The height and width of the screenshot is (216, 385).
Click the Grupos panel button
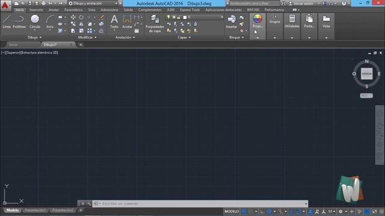click(x=274, y=26)
